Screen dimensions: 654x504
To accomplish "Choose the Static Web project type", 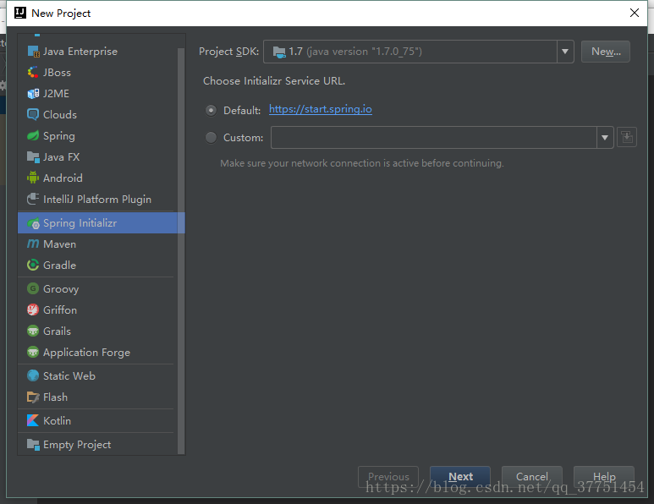I will [97, 376].
